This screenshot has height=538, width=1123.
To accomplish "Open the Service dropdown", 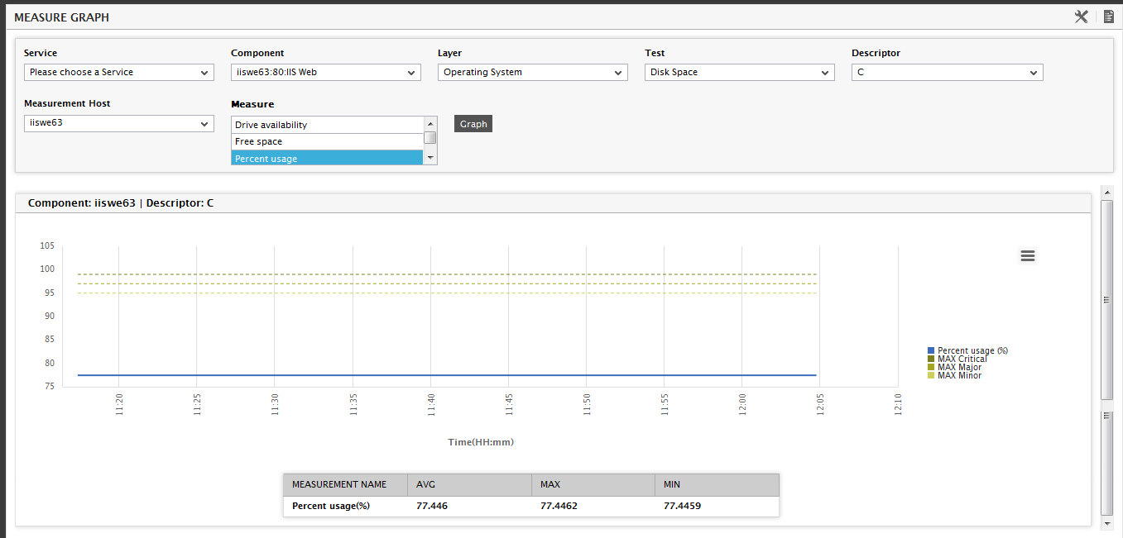I will click(119, 73).
